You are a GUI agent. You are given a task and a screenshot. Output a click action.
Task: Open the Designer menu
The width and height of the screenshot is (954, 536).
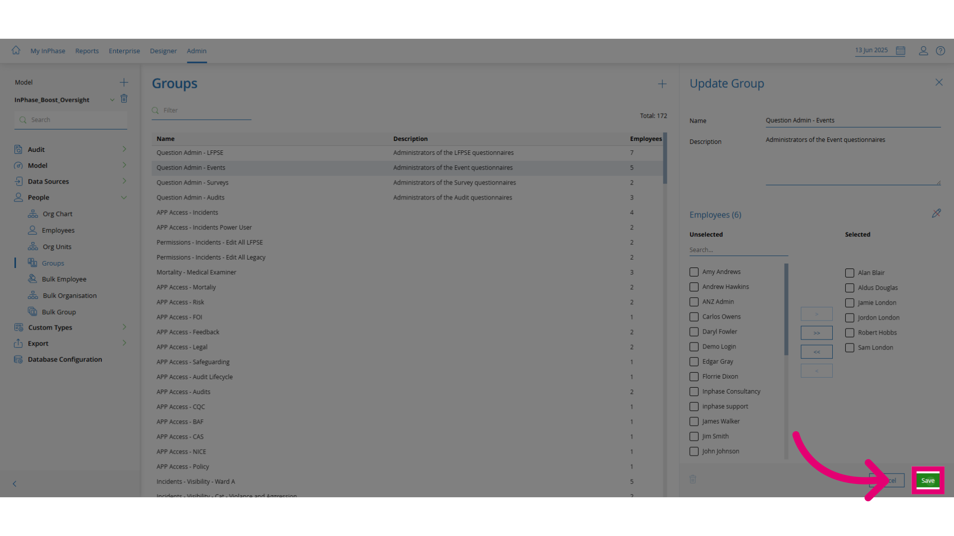tap(163, 51)
